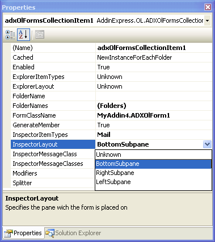The image size is (215, 242).
Task: Select the ExplorerItemTypes property
Action: click(53, 77)
